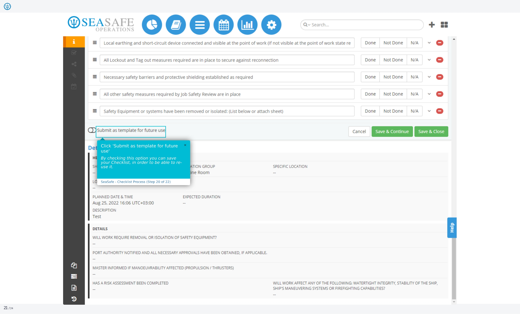Open the bar chart reports icon

pos(247,25)
